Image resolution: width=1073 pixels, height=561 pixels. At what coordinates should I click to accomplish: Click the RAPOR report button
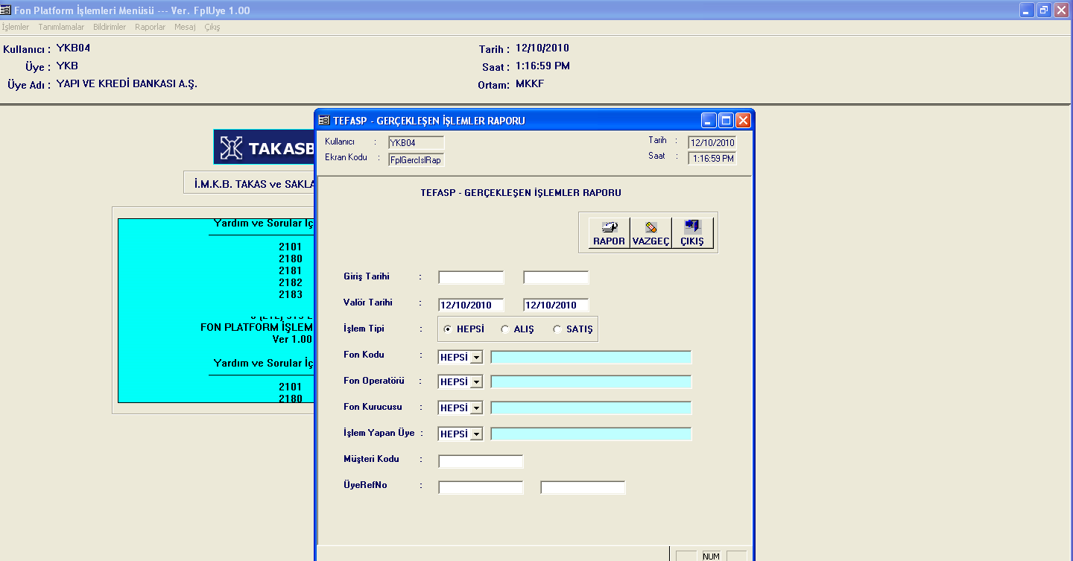[609, 232]
